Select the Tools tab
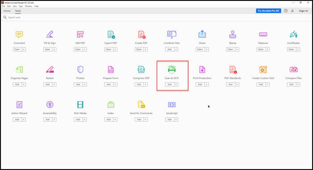Viewport: 313px width, 170px height. pos(18,11)
